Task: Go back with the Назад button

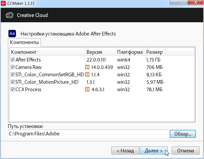Action: point(125,151)
